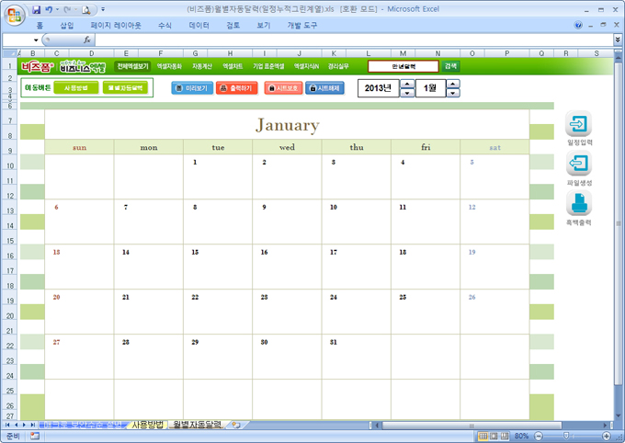Expand the name box dropdown arrow
The width and height of the screenshot is (625, 443).
(x=36, y=40)
